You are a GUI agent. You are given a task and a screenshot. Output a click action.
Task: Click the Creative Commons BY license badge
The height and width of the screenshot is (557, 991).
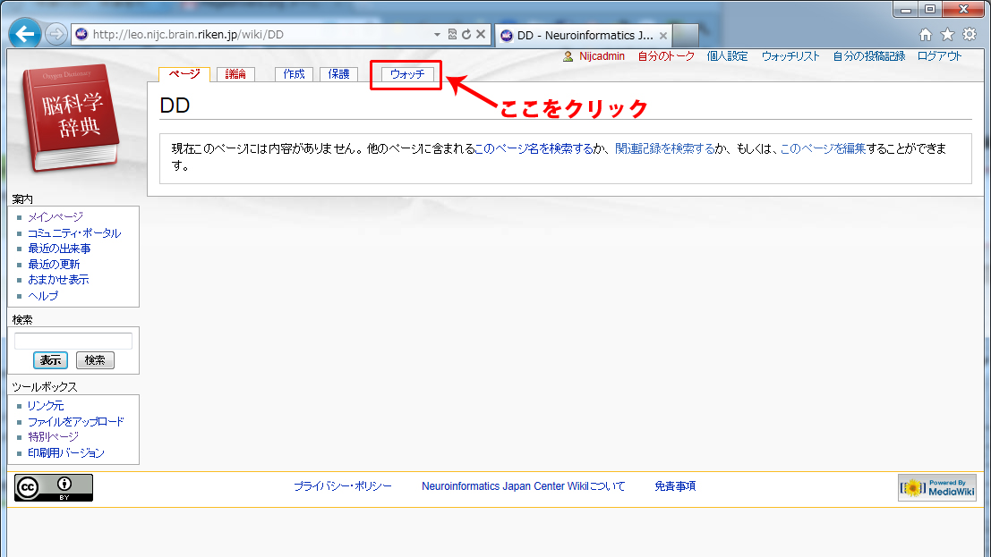click(x=54, y=487)
